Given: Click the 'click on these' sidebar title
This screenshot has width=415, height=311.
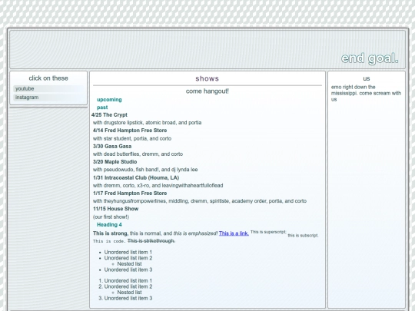Looking at the screenshot, I should pos(48,78).
